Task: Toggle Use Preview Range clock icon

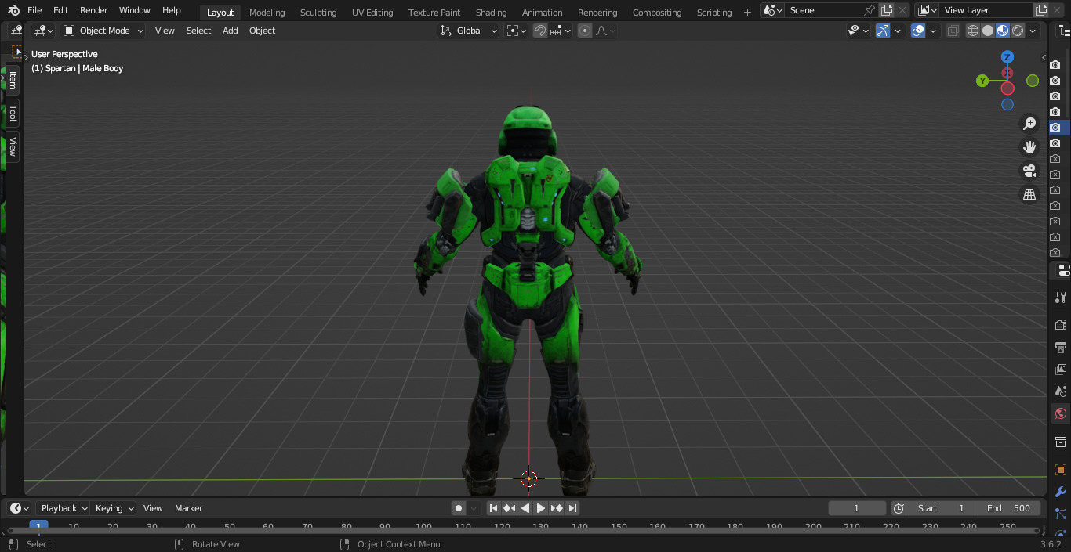Action: (x=899, y=508)
